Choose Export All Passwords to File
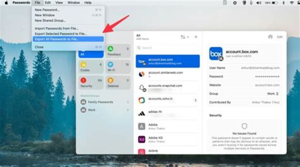 (x=68, y=39)
